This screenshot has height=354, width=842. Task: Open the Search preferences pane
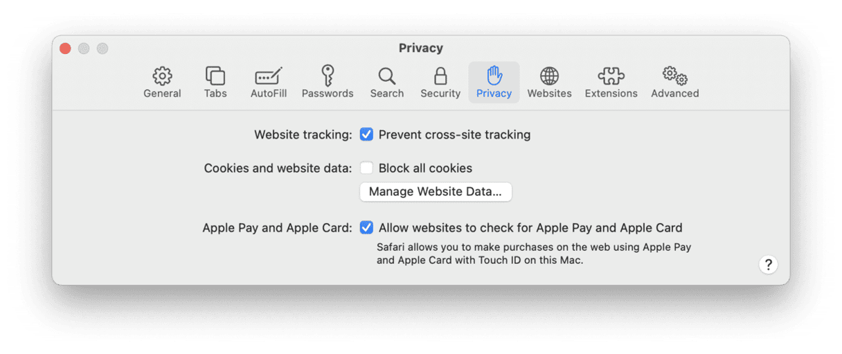click(x=386, y=82)
